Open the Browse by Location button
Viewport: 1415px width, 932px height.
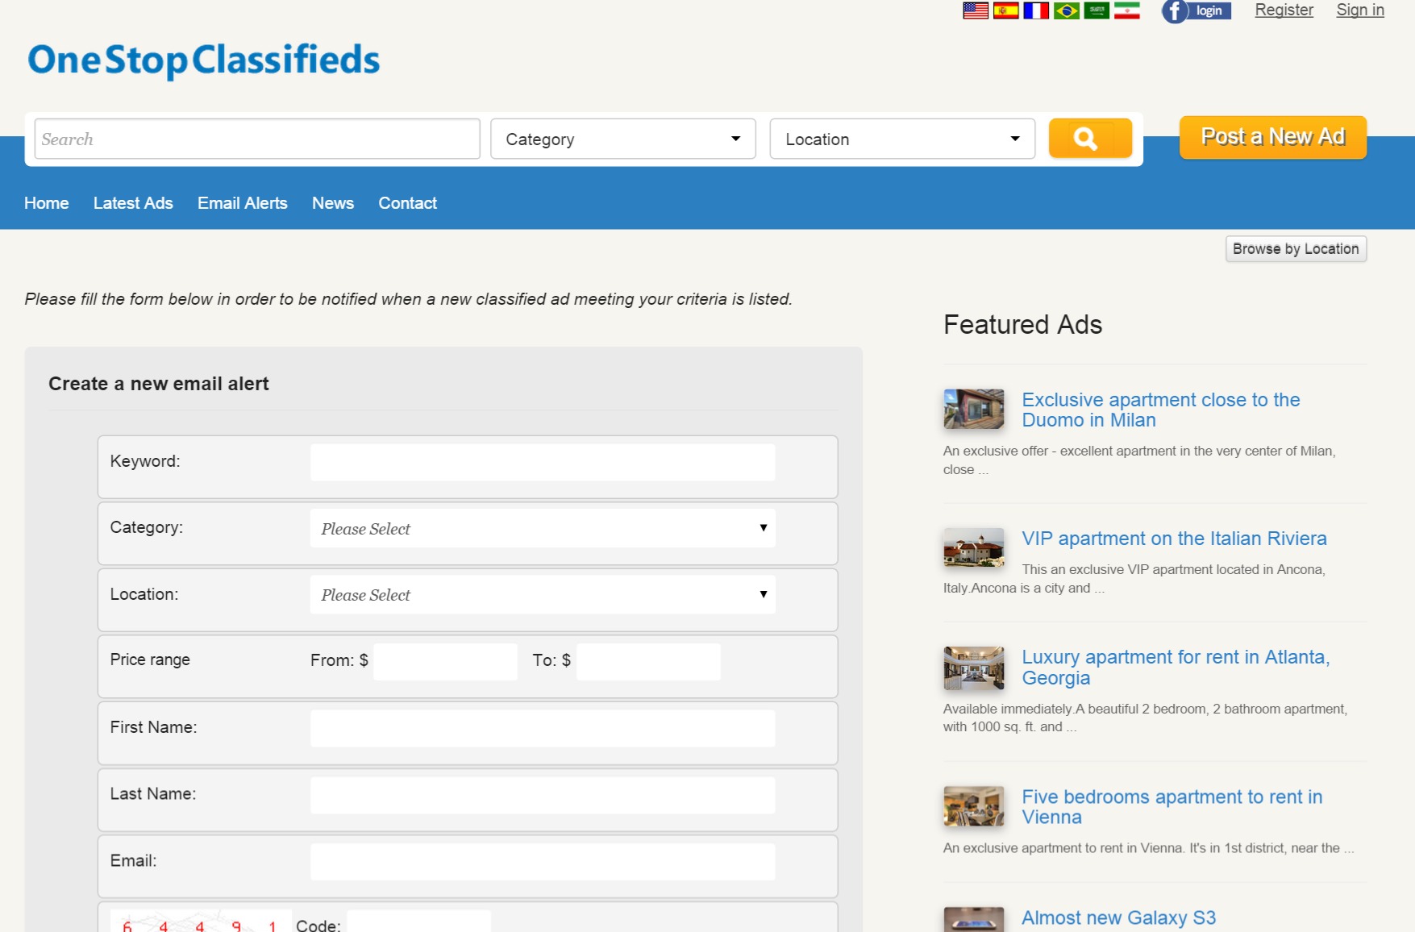(1295, 248)
